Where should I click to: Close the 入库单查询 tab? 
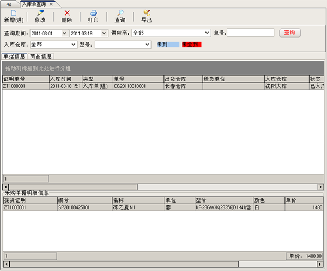[x=51, y=4]
